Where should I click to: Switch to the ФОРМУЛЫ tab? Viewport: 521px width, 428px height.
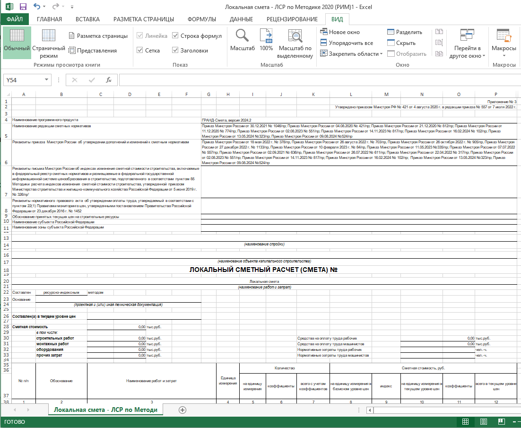point(202,19)
